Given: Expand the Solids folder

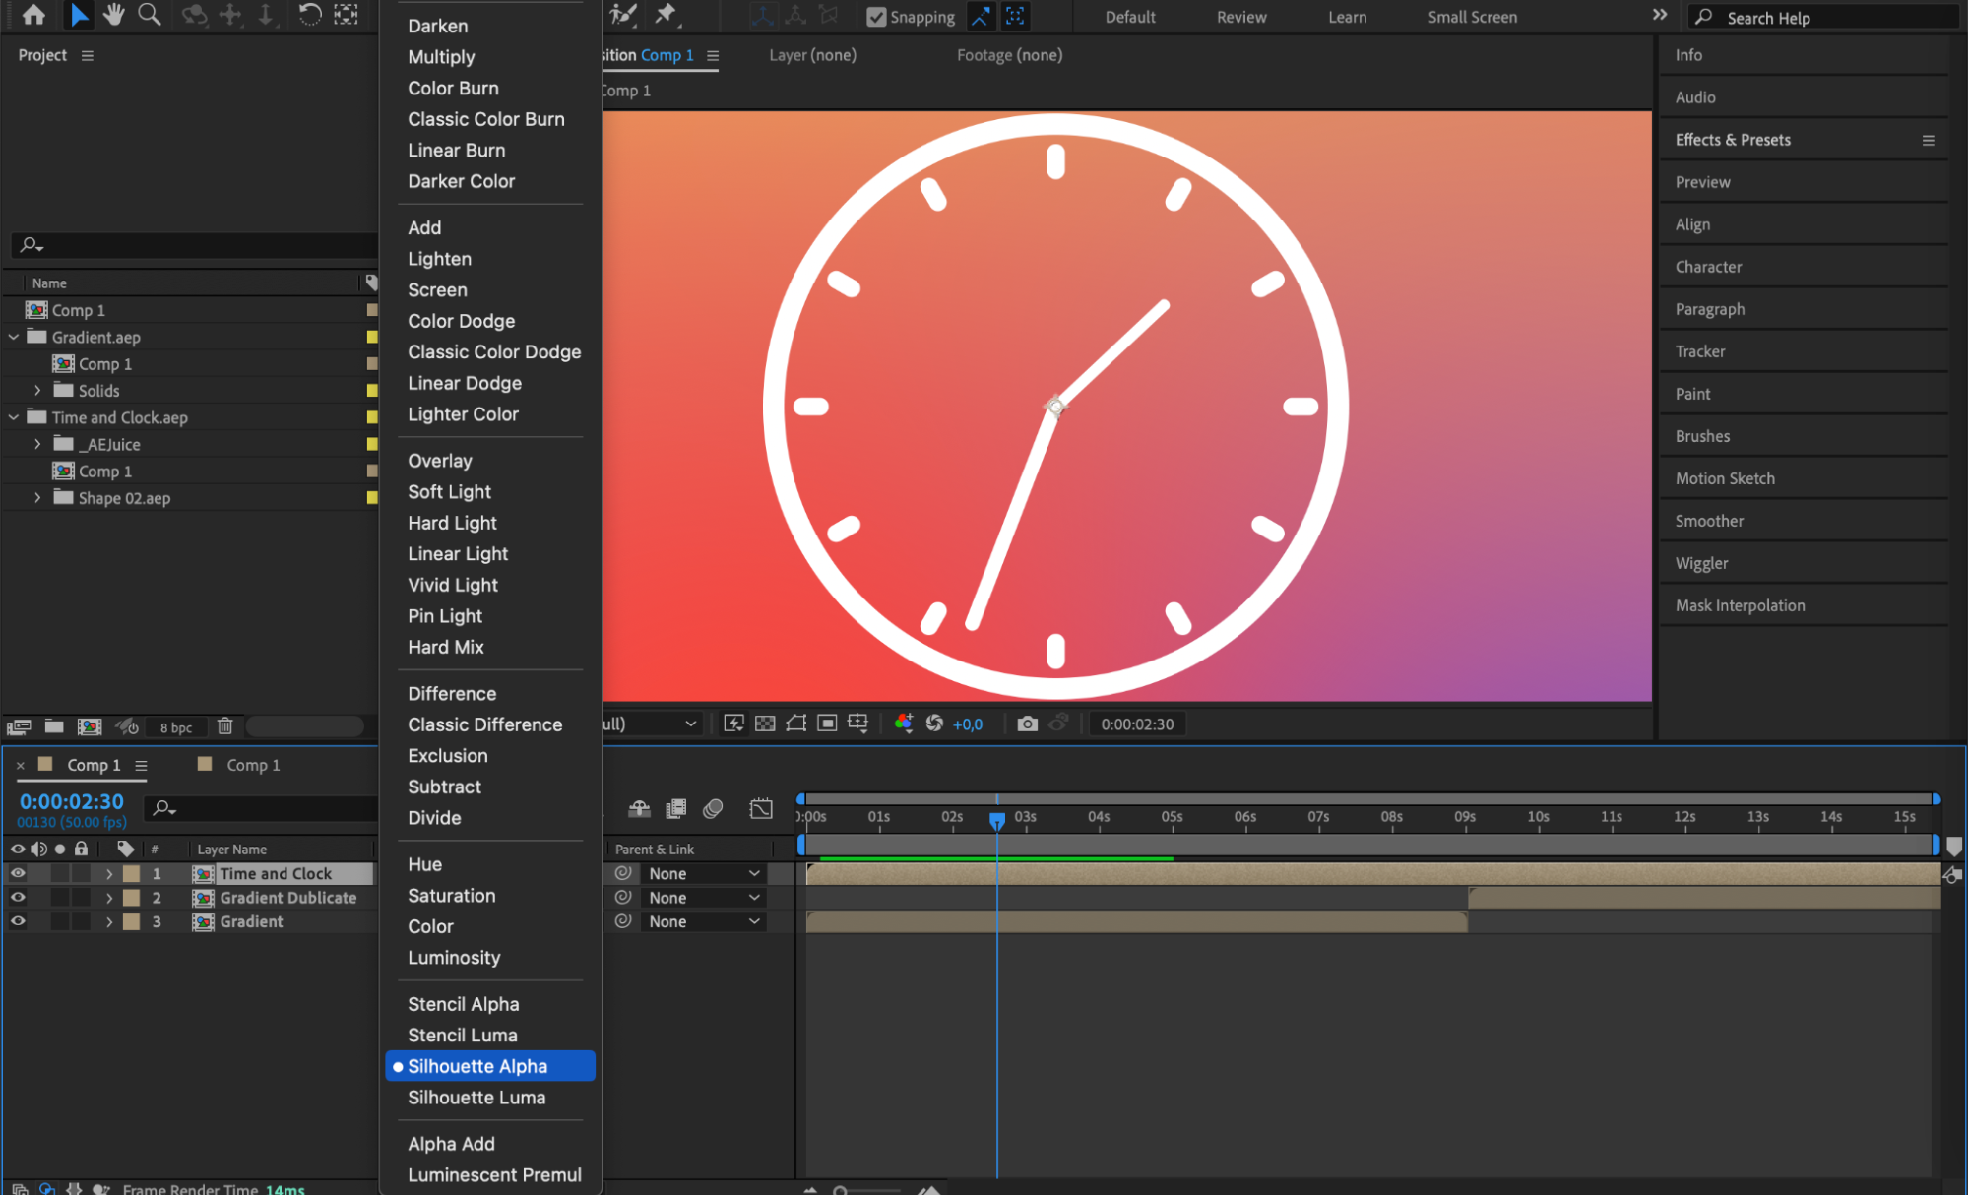Looking at the screenshot, I should click(x=37, y=391).
